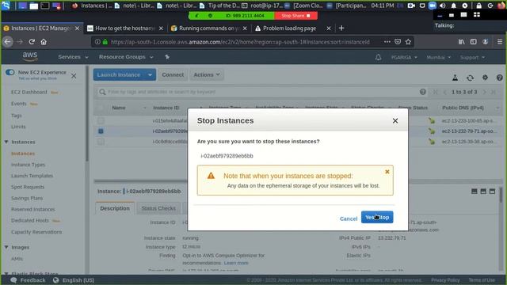Click the Launch Instance button
This screenshot has height=285, width=507.
pyautogui.click(x=119, y=74)
